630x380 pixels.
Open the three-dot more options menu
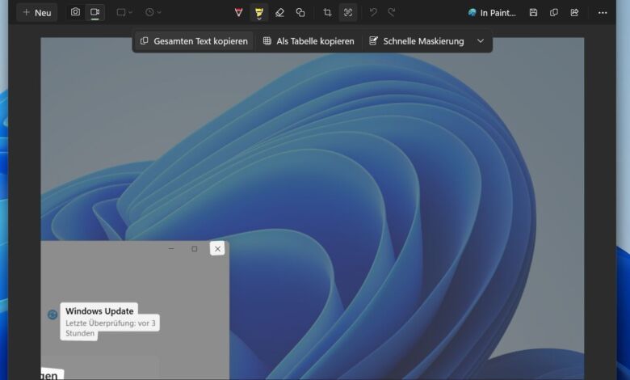click(x=603, y=13)
